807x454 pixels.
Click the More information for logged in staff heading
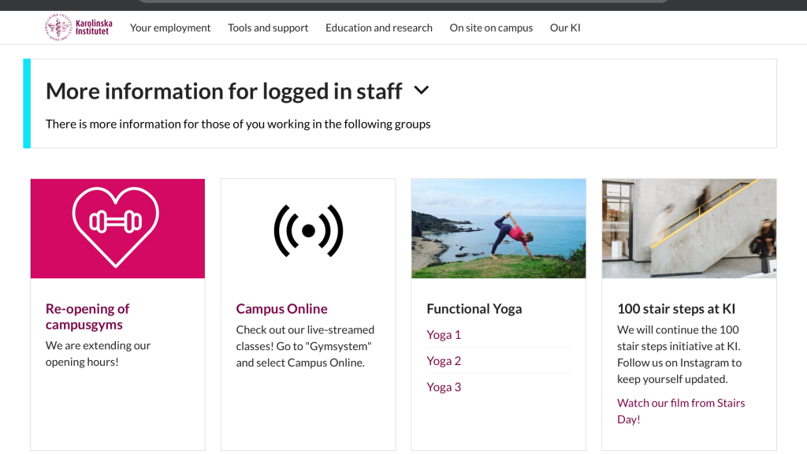coord(223,91)
